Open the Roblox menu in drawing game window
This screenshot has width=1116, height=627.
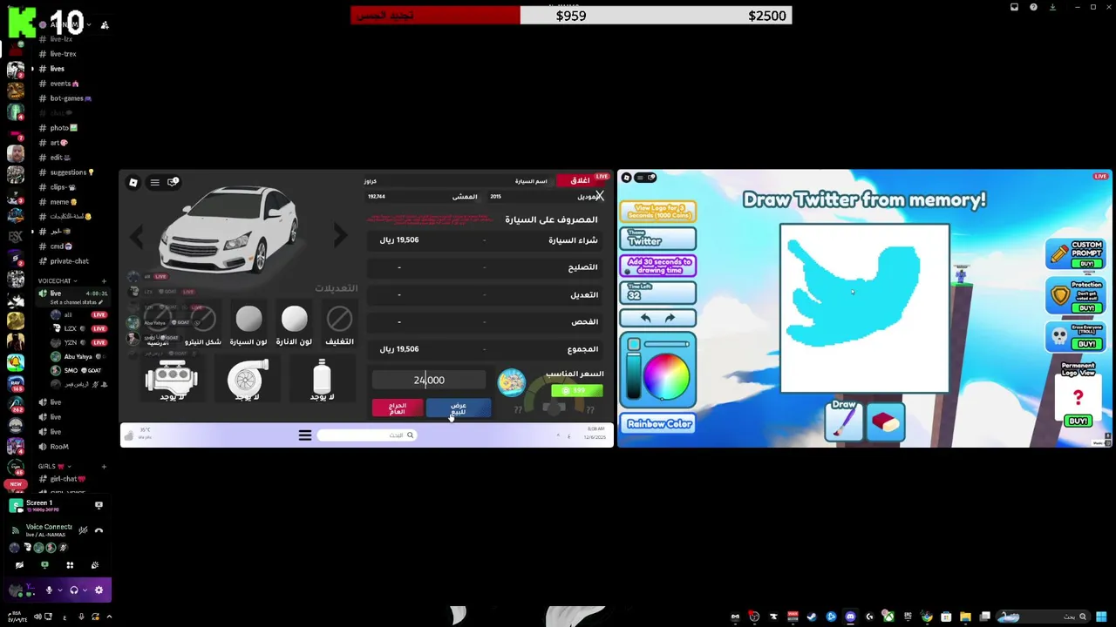[x=626, y=178]
